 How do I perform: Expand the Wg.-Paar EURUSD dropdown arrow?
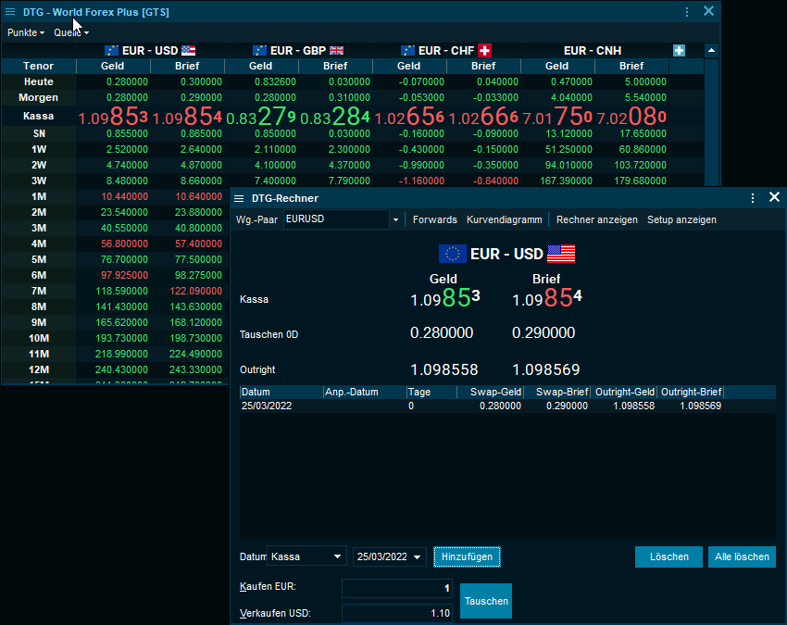(x=395, y=220)
